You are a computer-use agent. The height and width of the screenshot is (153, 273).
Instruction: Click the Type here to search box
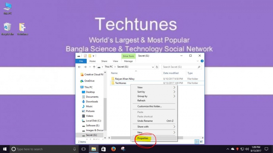[44, 149]
